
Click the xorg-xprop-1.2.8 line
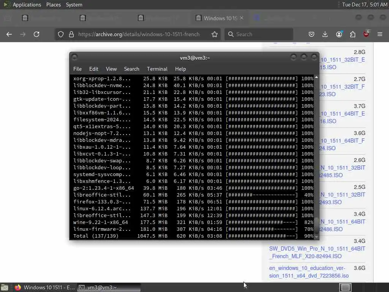click(x=193, y=78)
